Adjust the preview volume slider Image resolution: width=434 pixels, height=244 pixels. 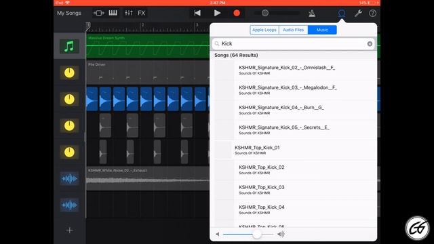256,235
